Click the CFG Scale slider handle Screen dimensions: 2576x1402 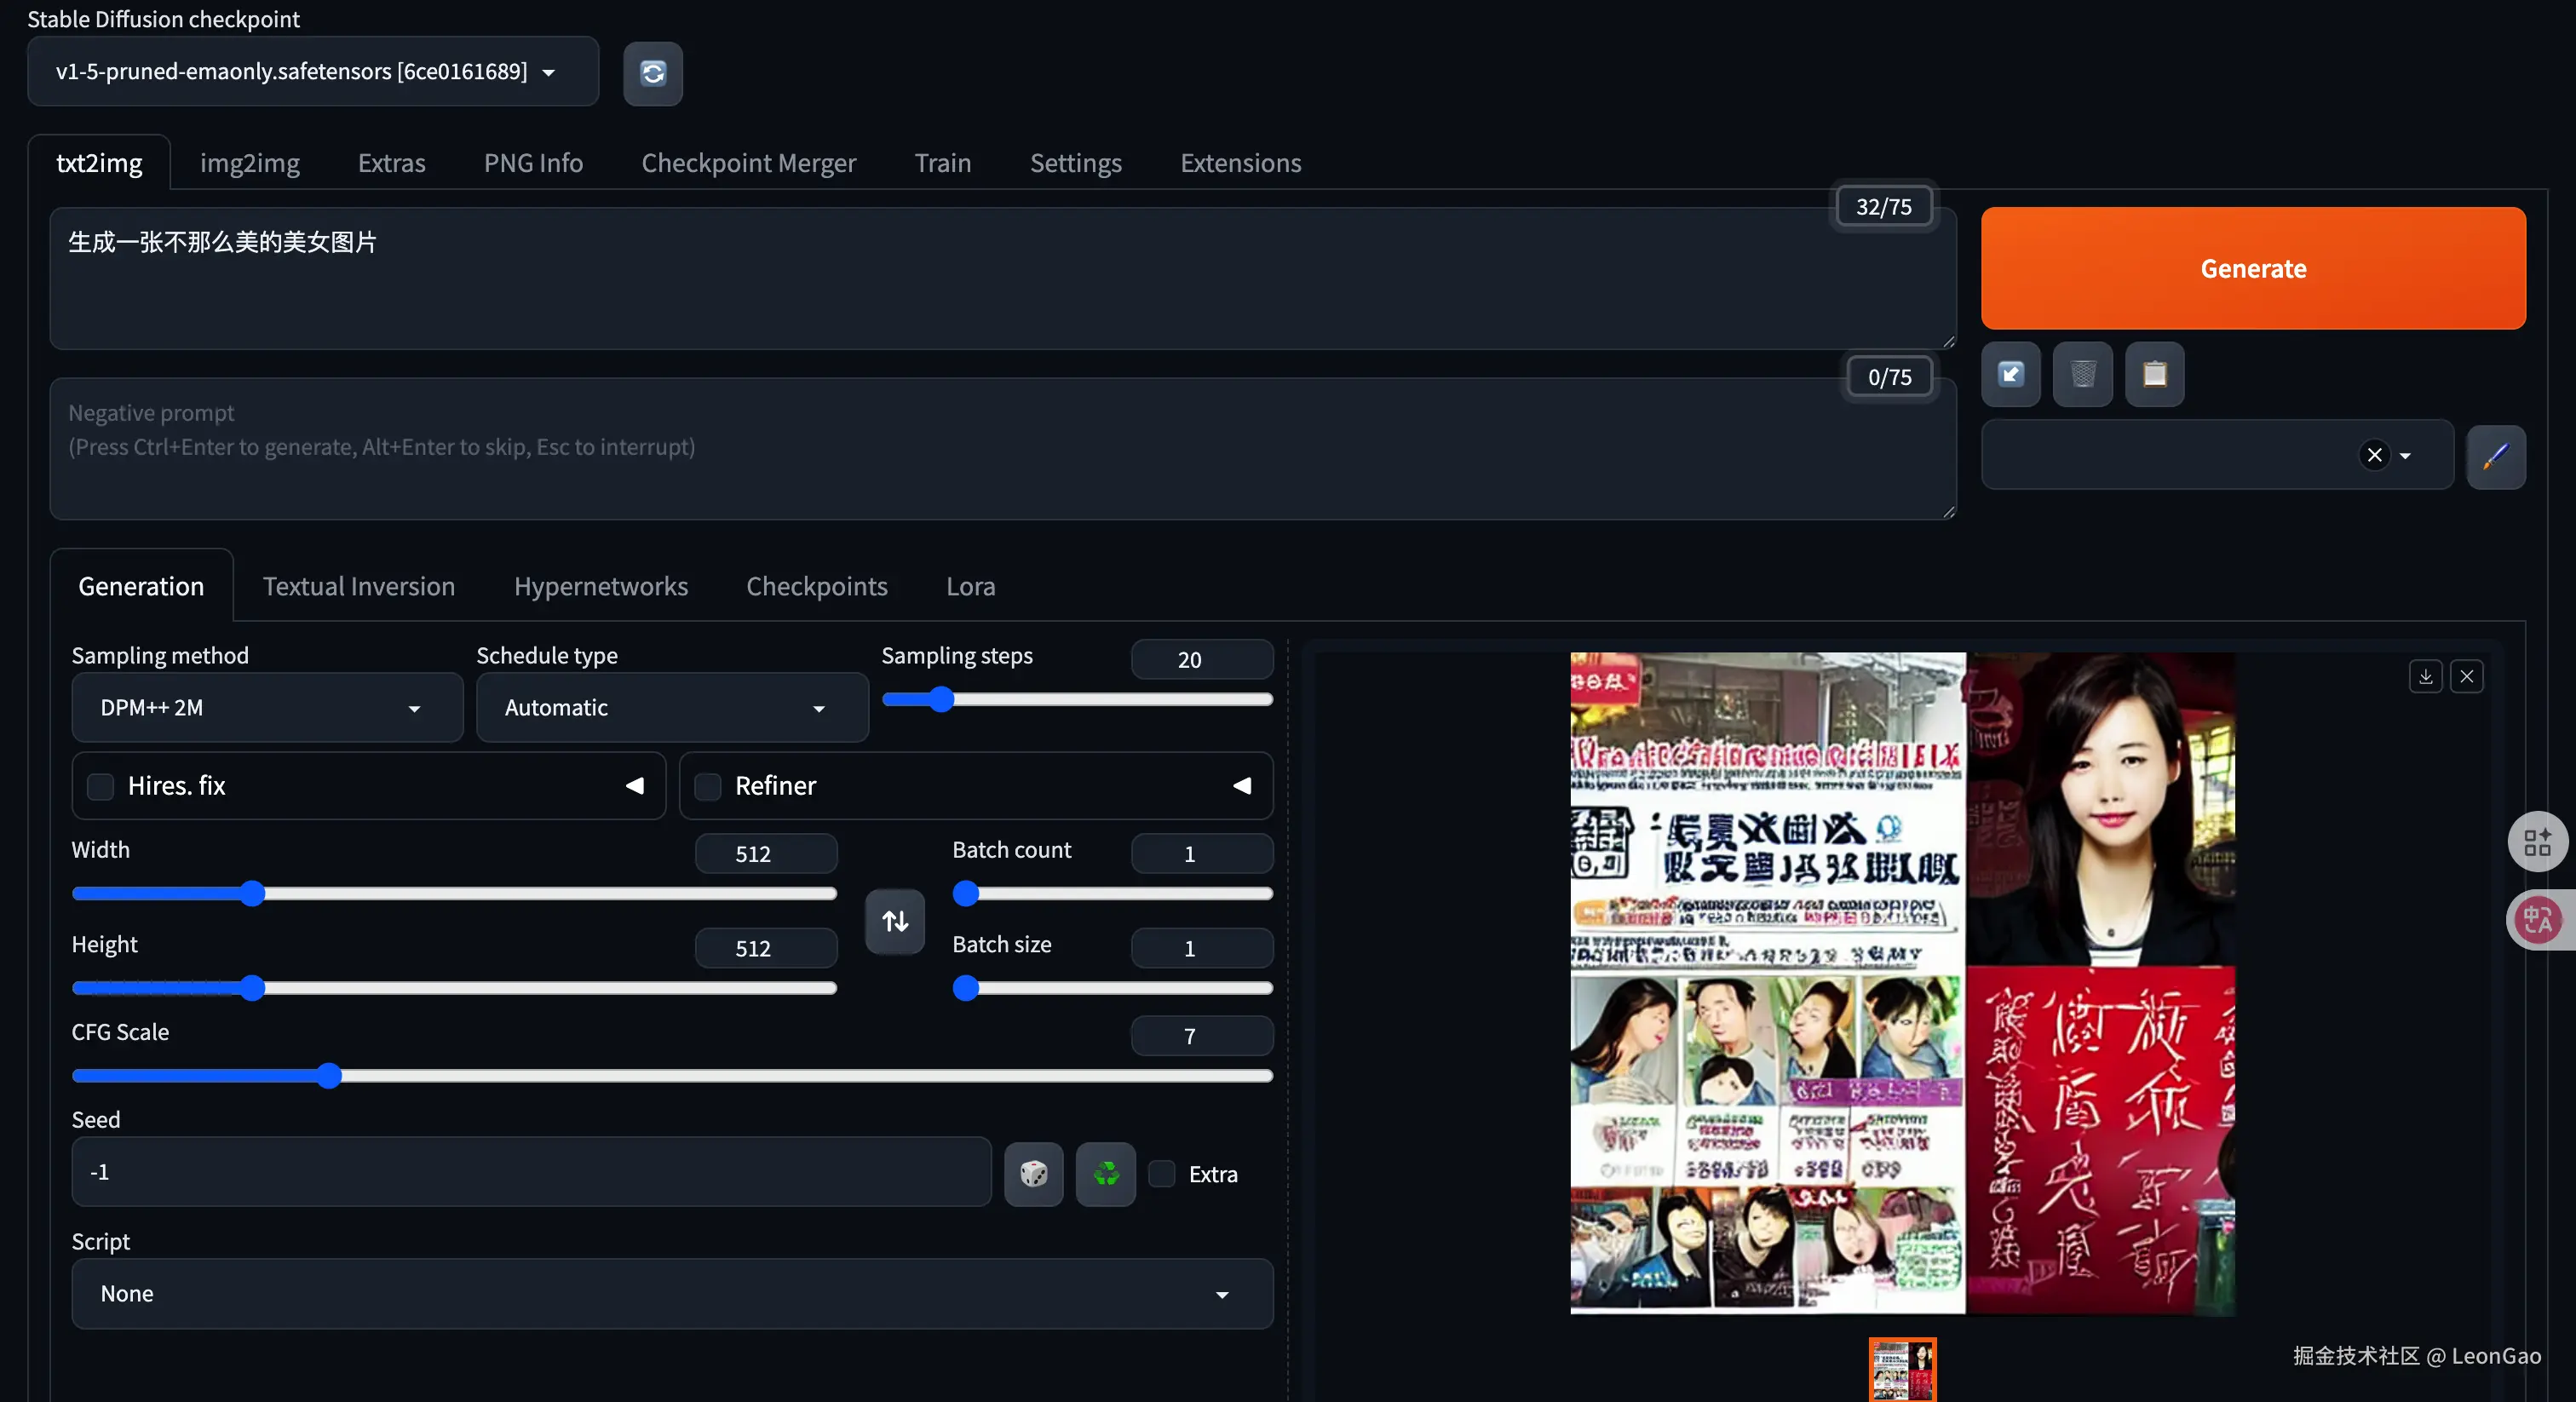[328, 1076]
